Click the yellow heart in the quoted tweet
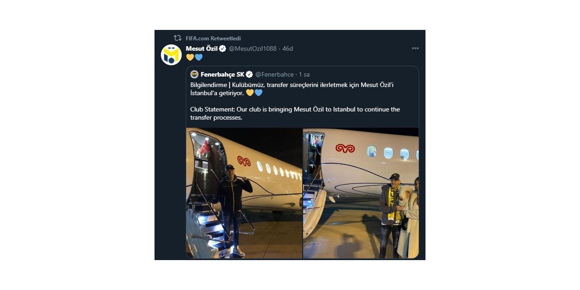The width and height of the screenshot is (580, 290). [x=250, y=93]
